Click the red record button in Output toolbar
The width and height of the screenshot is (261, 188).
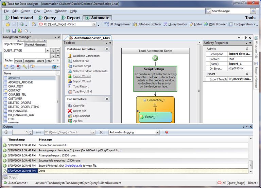167,132
